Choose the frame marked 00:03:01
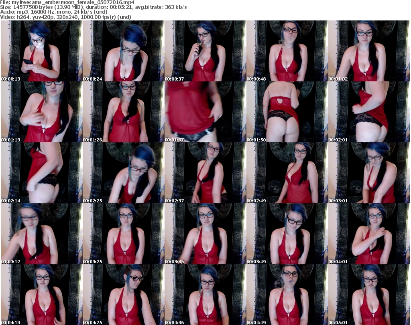 (369, 173)
